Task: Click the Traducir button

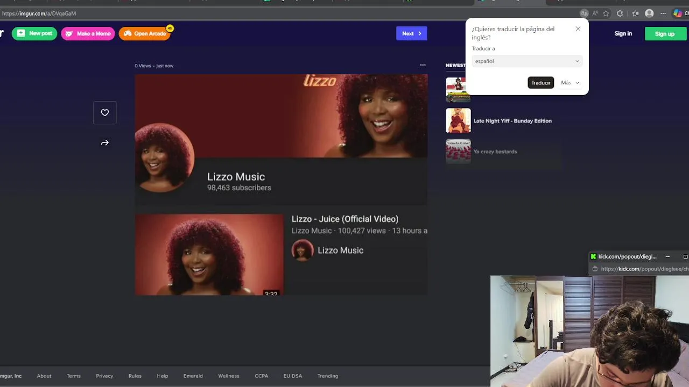Action: coord(541,83)
